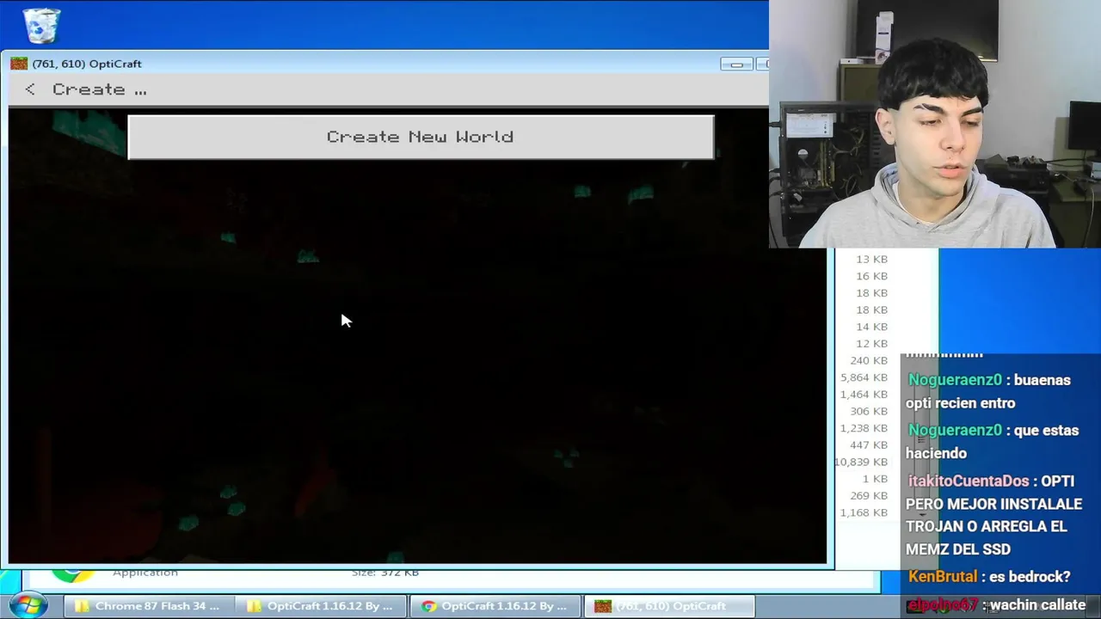The width and height of the screenshot is (1101, 619).
Task: Click the Create New World button
Action: (x=421, y=137)
